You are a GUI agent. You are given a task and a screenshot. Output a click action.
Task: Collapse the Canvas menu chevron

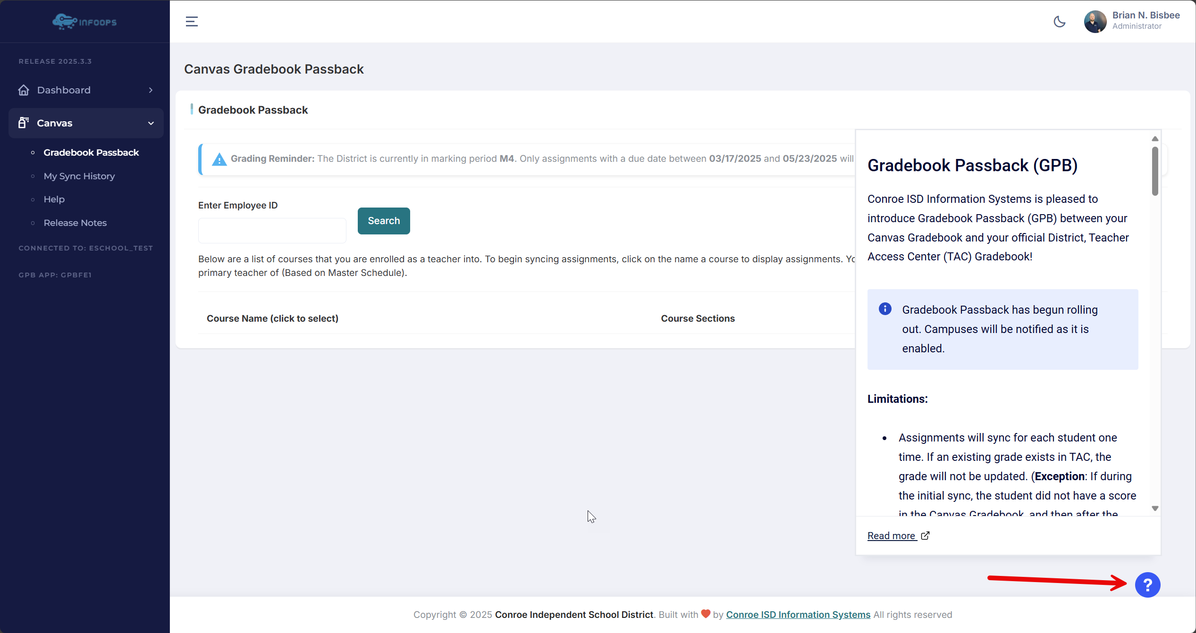click(151, 123)
